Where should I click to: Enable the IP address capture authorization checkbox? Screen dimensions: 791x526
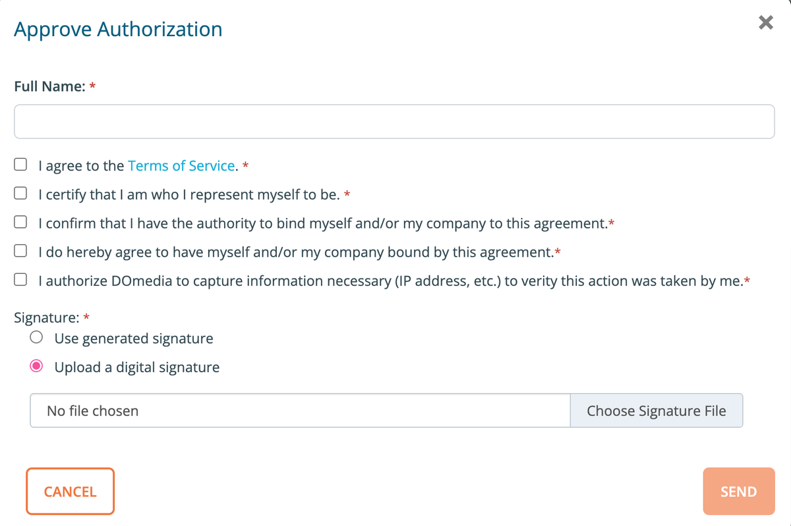tap(20, 279)
